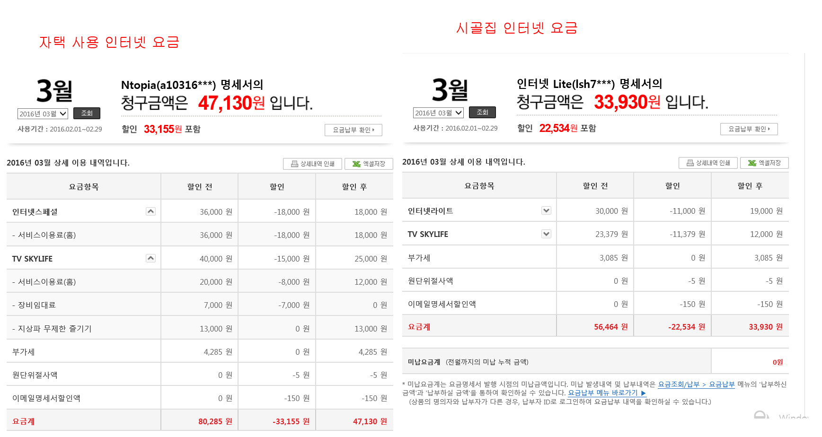Save left bill to Excel with 엑셀저장
Image resolution: width=822 pixels, height=437 pixels.
click(369, 164)
